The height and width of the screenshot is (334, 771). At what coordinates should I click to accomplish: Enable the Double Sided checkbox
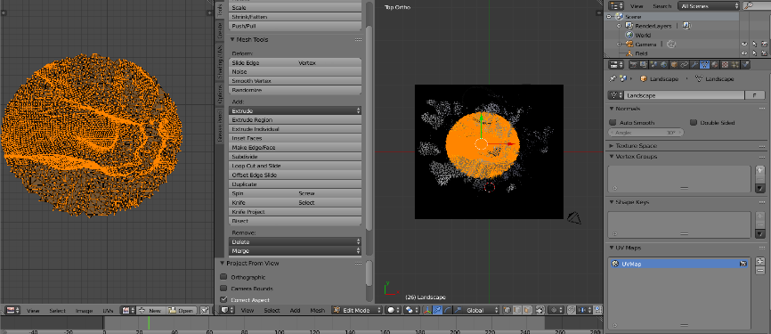[694, 123]
